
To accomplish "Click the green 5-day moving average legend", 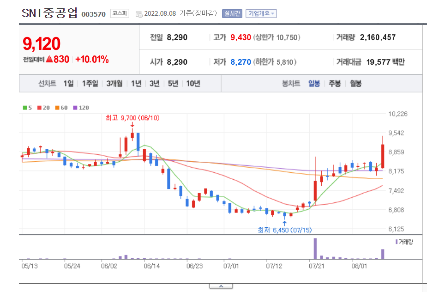I will [27, 108].
